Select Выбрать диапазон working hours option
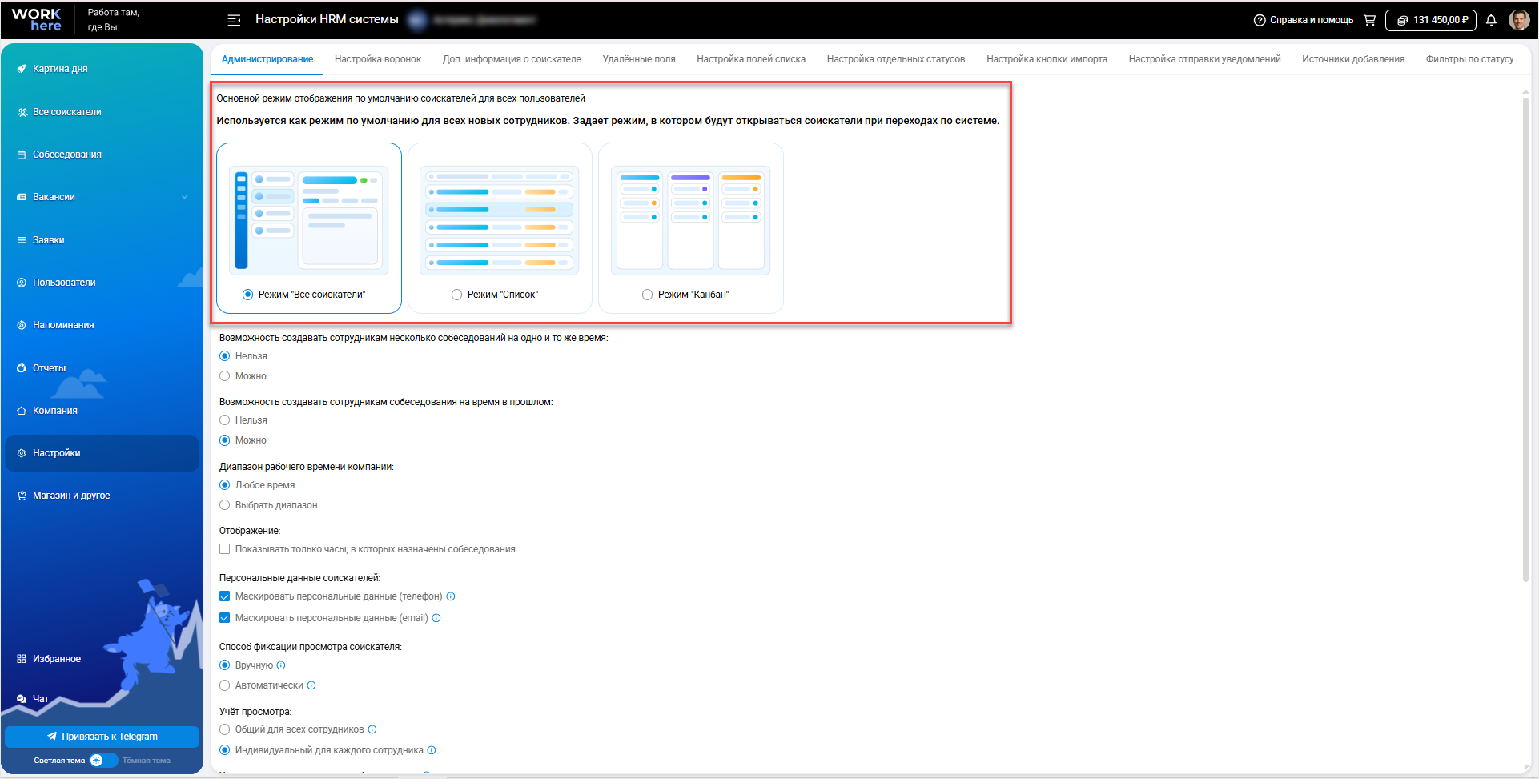 (x=225, y=505)
